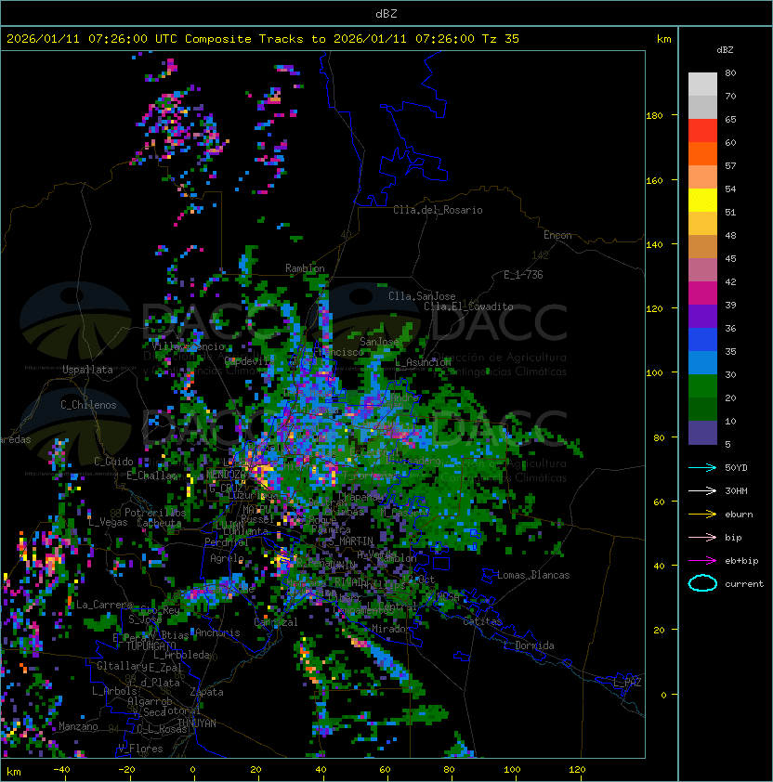
Task: Click the 'Anchoris' map label
Action: click(x=217, y=632)
